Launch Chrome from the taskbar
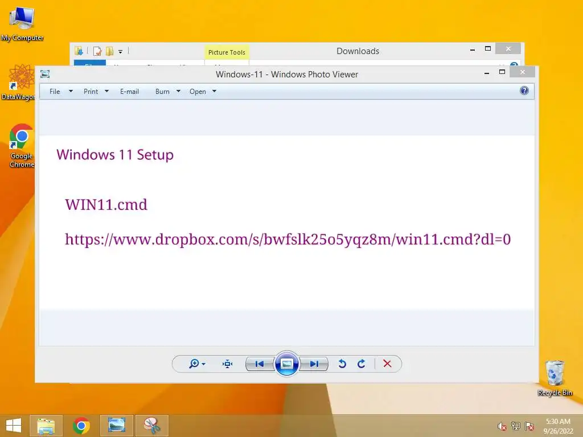Image resolution: width=583 pixels, height=437 pixels. click(x=81, y=426)
